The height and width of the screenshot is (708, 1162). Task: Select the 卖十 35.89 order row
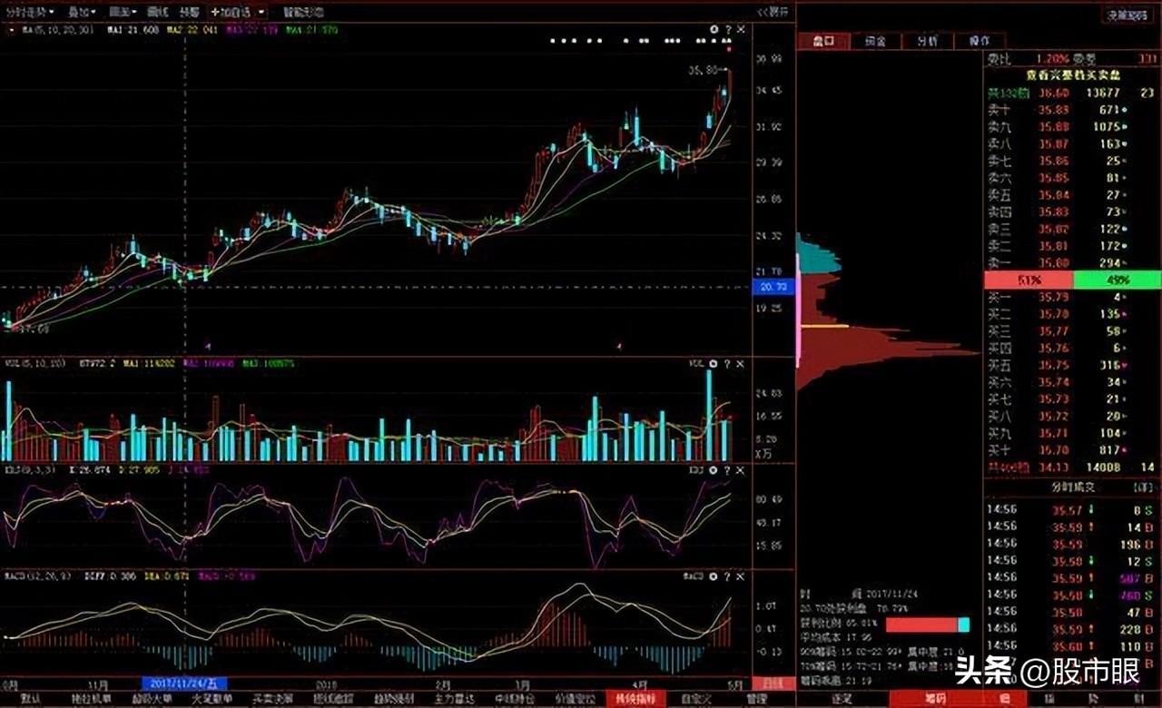1072,110
